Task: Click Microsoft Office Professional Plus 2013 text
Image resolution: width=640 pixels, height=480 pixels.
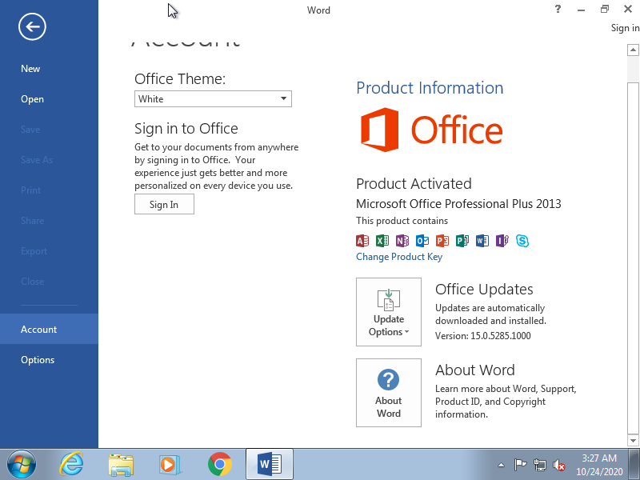Action: pyautogui.click(x=458, y=204)
